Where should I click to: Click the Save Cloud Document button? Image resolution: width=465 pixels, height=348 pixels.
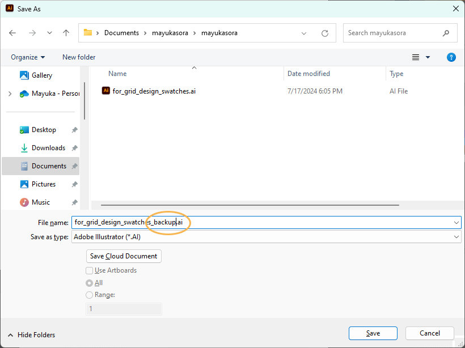pyautogui.click(x=124, y=256)
